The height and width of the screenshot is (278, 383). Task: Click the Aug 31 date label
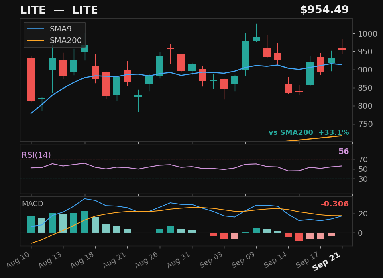point(179,260)
